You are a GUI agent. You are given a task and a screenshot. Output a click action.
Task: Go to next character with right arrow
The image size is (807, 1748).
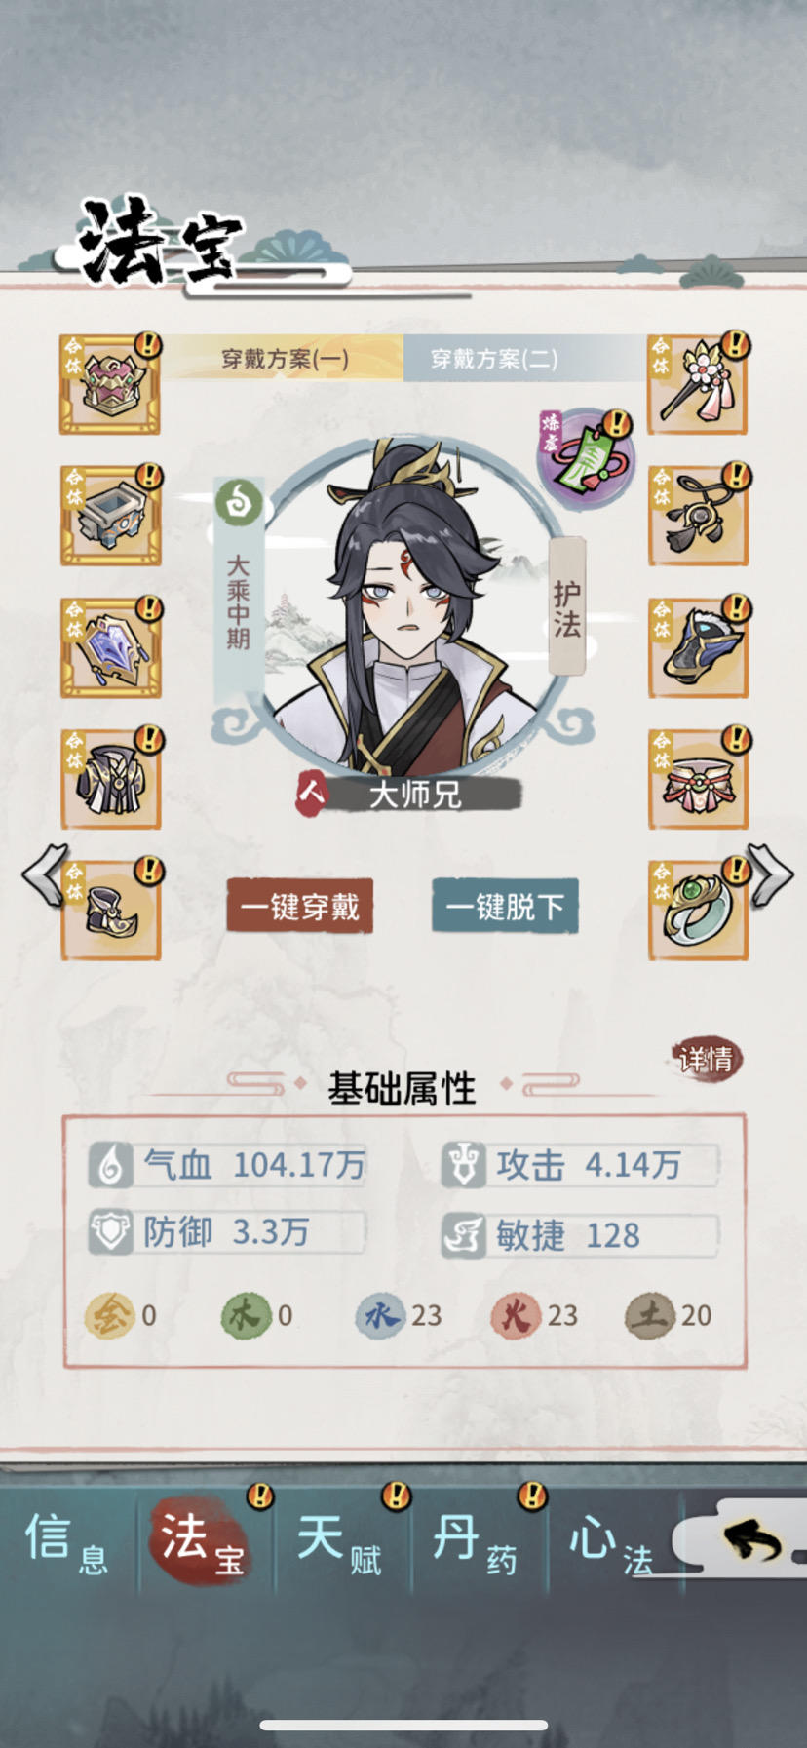click(x=770, y=874)
